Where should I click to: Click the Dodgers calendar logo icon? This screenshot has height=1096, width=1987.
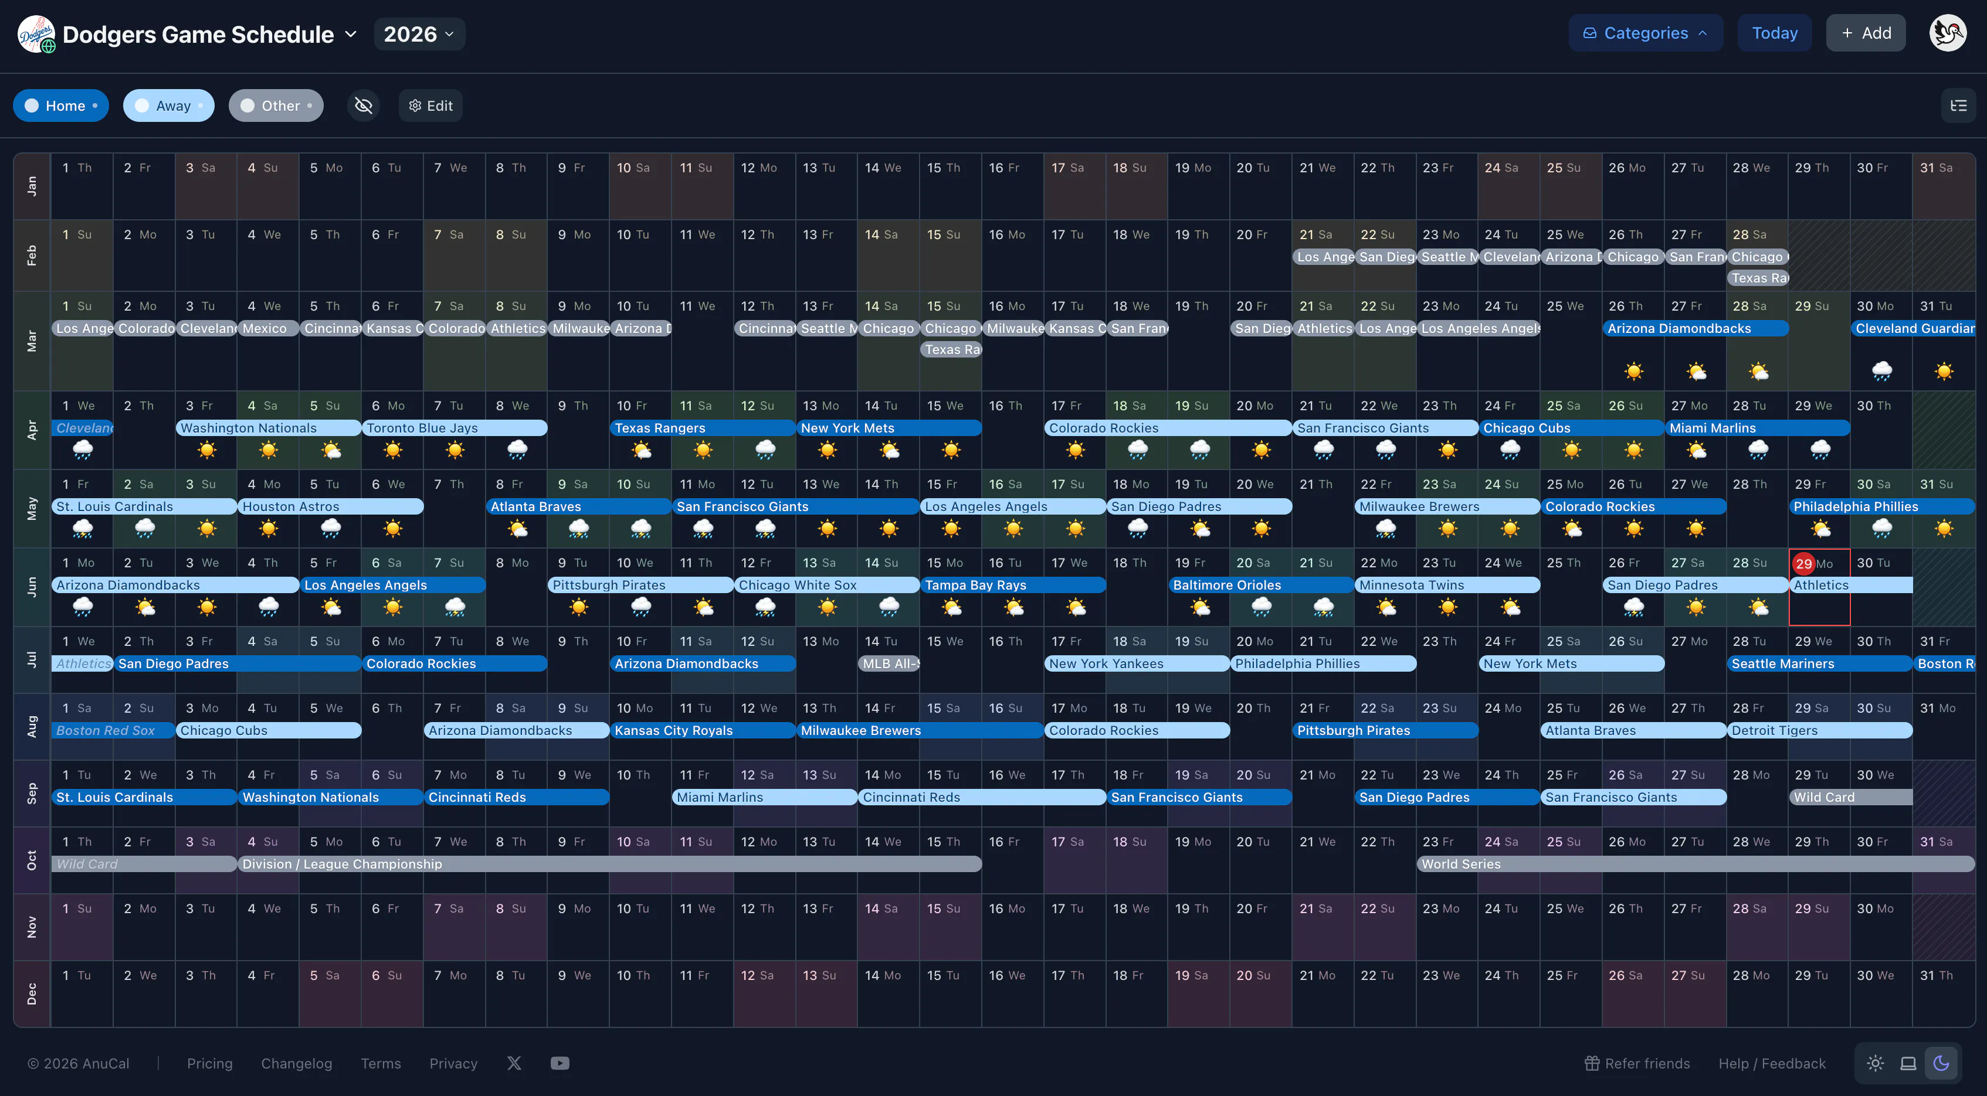pos(36,34)
